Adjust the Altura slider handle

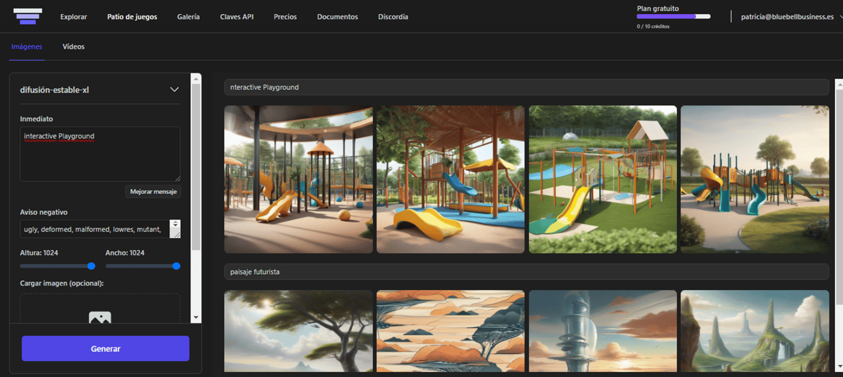(x=91, y=266)
